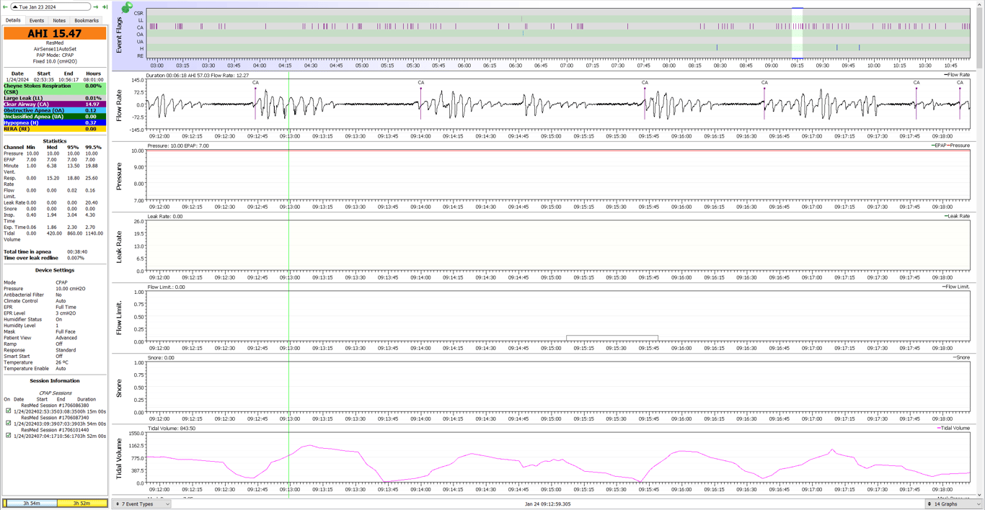The width and height of the screenshot is (985, 510).
Task: Click the EPAP legend label on Pressure graph
Action: (940, 146)
